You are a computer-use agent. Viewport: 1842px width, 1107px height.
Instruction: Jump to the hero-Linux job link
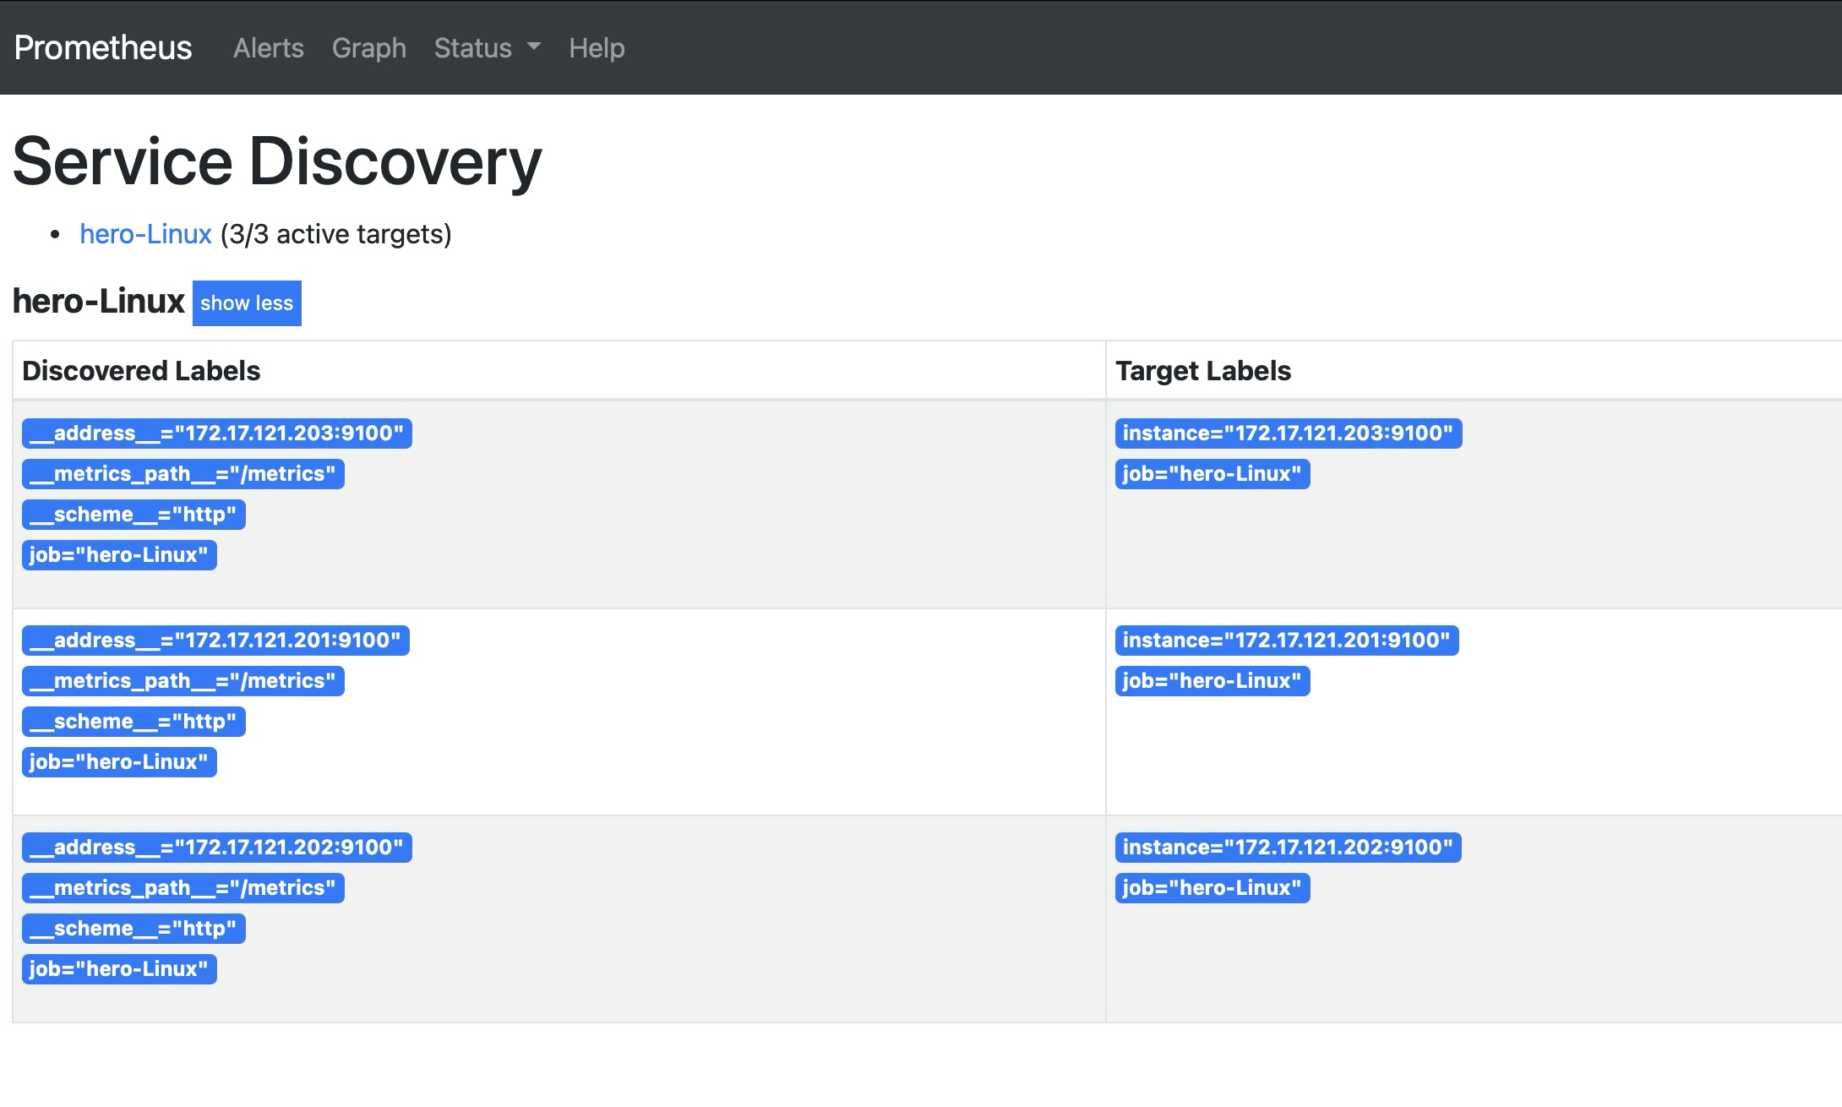145,234
